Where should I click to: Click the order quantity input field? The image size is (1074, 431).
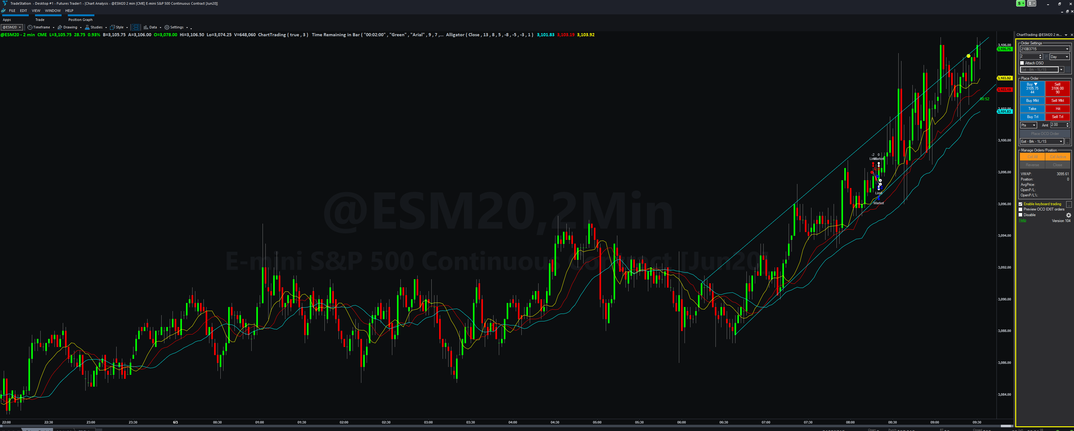(1029, 57)
